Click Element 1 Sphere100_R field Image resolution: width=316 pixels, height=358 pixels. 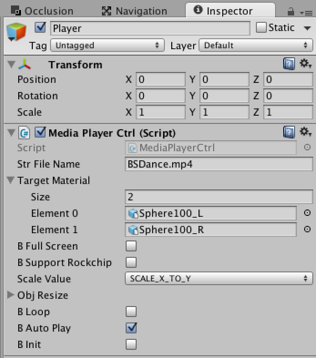point(211,230)
